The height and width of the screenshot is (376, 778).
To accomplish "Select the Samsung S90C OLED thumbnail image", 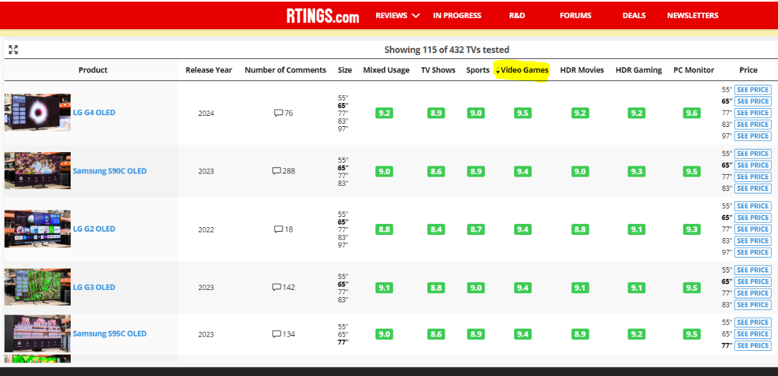I will point(37,171).
